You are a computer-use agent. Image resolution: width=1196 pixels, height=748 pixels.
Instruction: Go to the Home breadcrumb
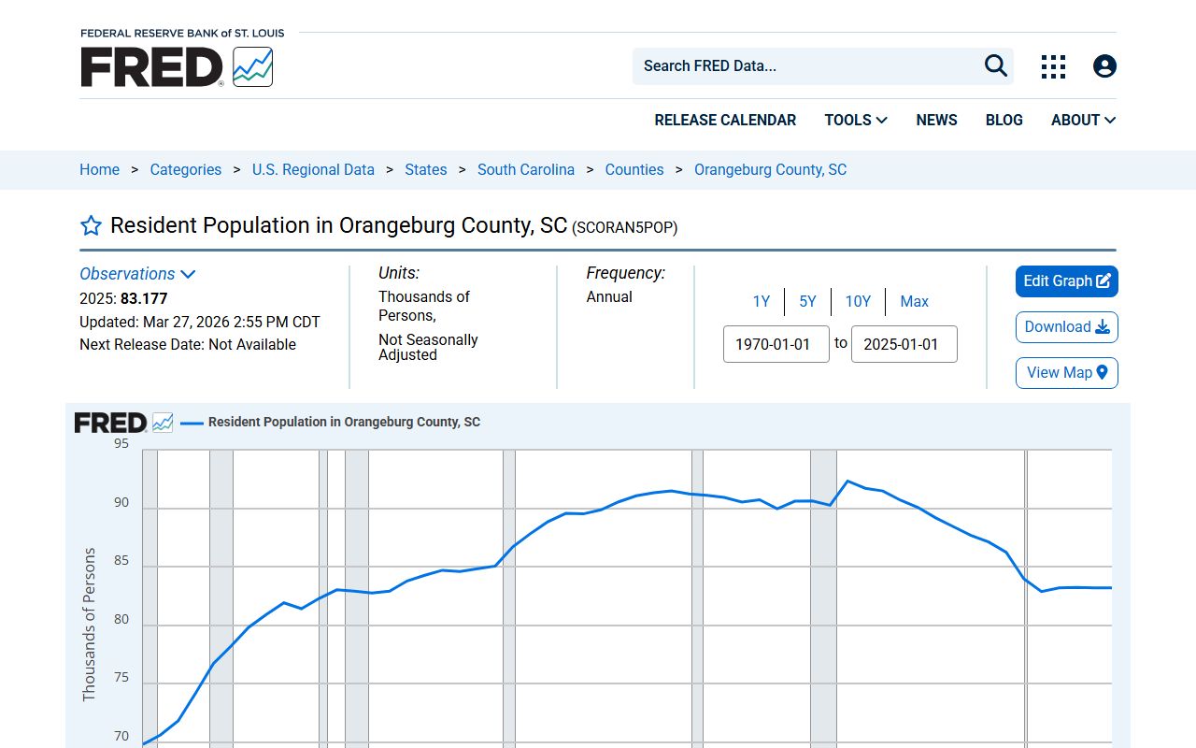click(99, 169)
